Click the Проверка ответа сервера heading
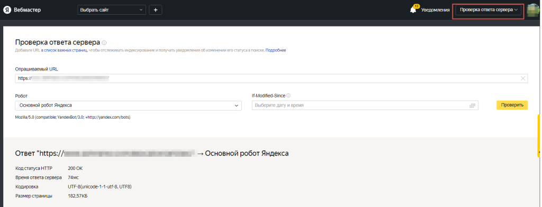 pos(58,42)
